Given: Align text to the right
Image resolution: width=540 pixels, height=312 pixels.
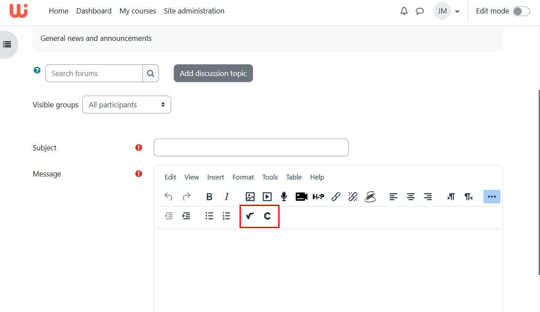Looking at the screenshot, I should [x=428, y=197].
